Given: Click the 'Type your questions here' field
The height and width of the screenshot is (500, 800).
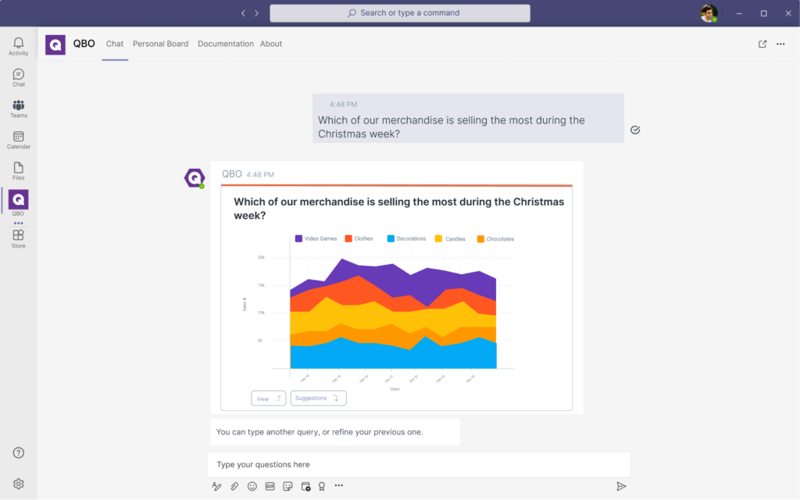Looking at the screenshot, I should click(x=418, y=465).
